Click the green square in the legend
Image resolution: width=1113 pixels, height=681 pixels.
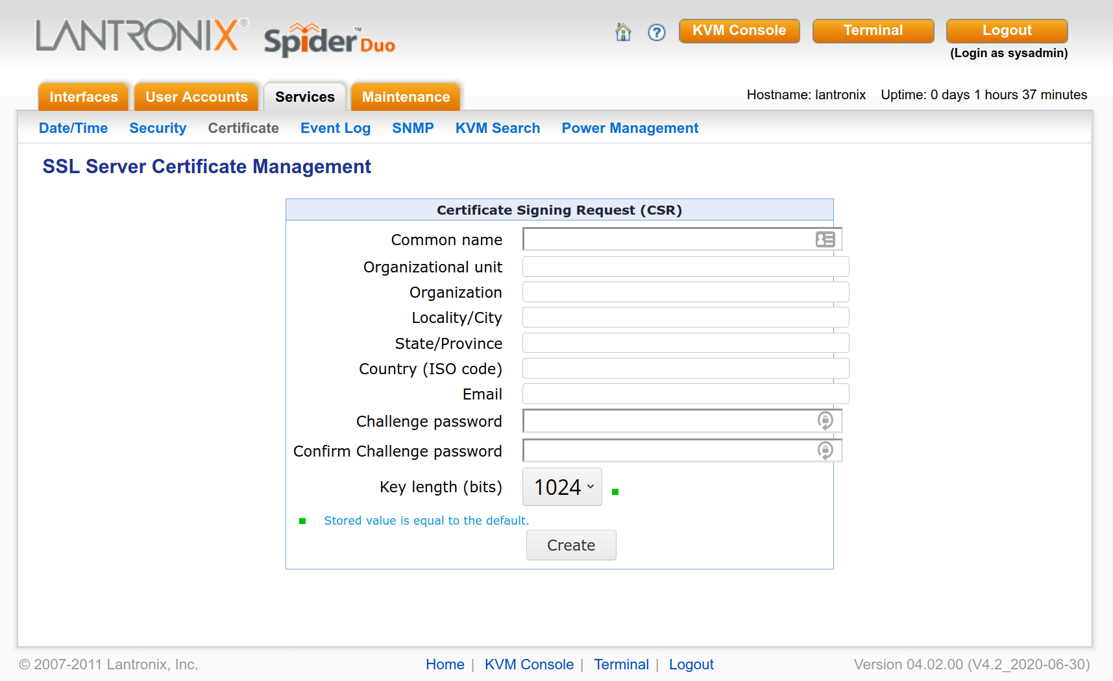(302, 521)
